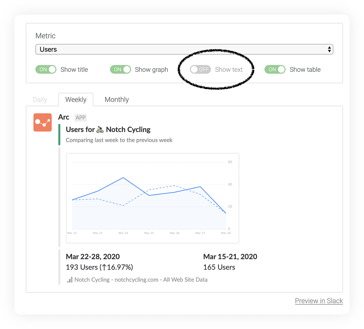This screenshot has width=364, height=329.
Task: Enable the Show text toggle
Action: click(x=200, y=69)
